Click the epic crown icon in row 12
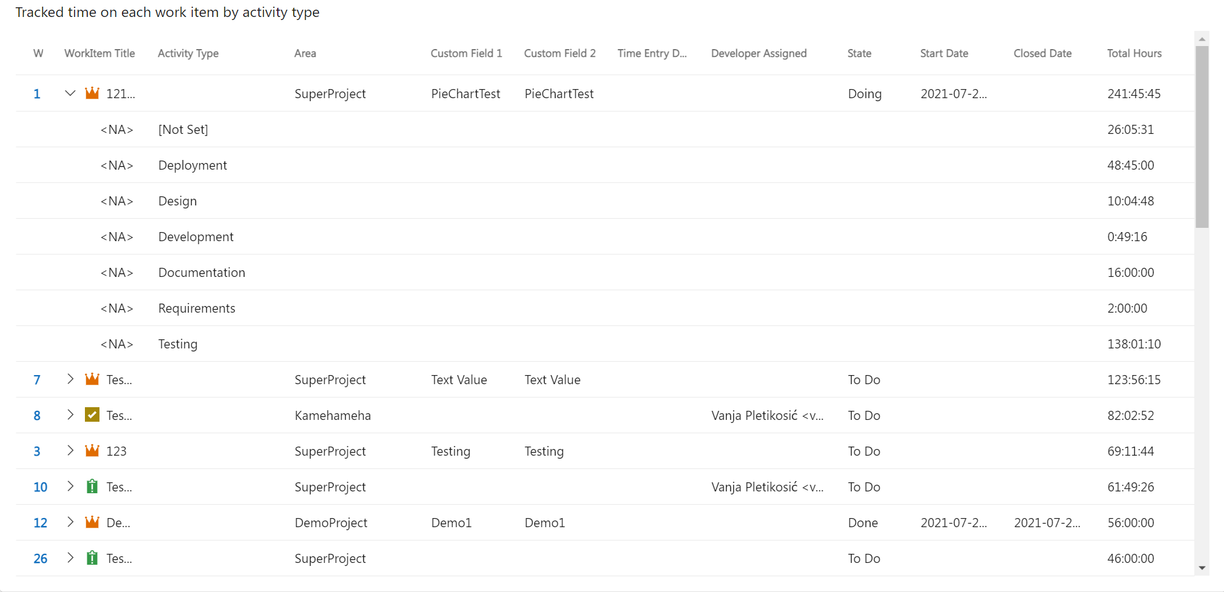The height and width of the screenshot is (592, 1224). 92,522
